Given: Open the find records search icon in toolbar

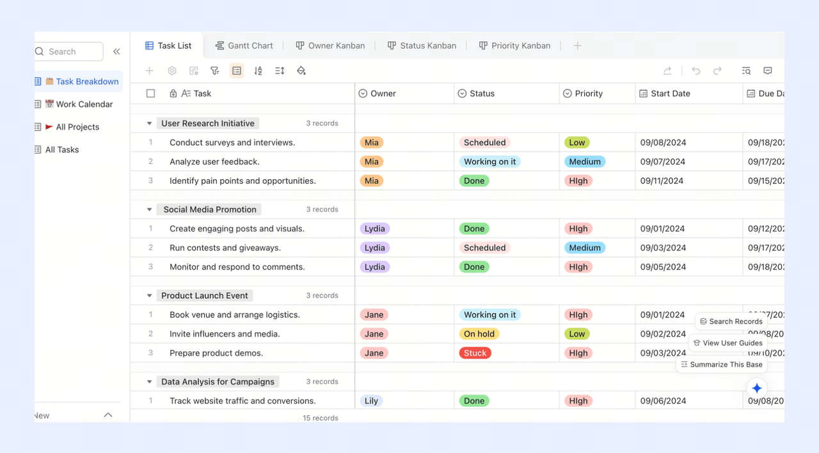Looking at the screenshot, I should (746, 71).
